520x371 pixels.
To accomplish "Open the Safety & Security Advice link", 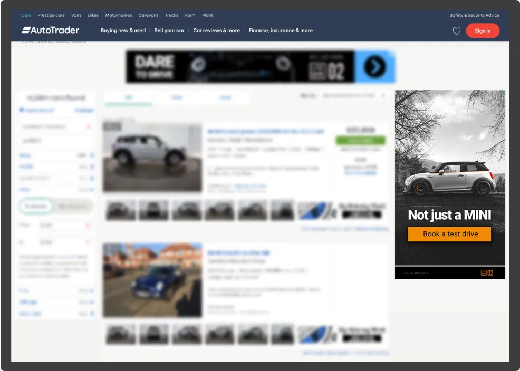I will pyautogui.click(x=474, y=15).
